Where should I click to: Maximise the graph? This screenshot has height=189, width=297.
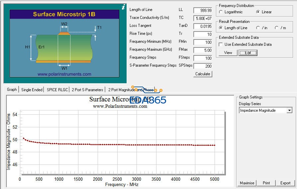247,183
